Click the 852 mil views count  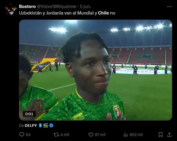[x=136, y=134]
